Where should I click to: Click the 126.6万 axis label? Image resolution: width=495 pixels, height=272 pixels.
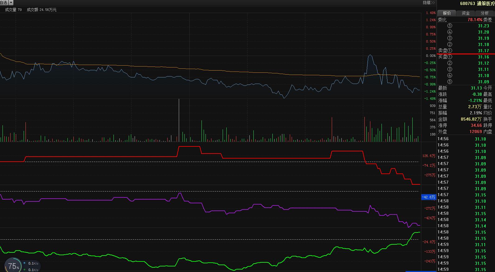[429, 156]
